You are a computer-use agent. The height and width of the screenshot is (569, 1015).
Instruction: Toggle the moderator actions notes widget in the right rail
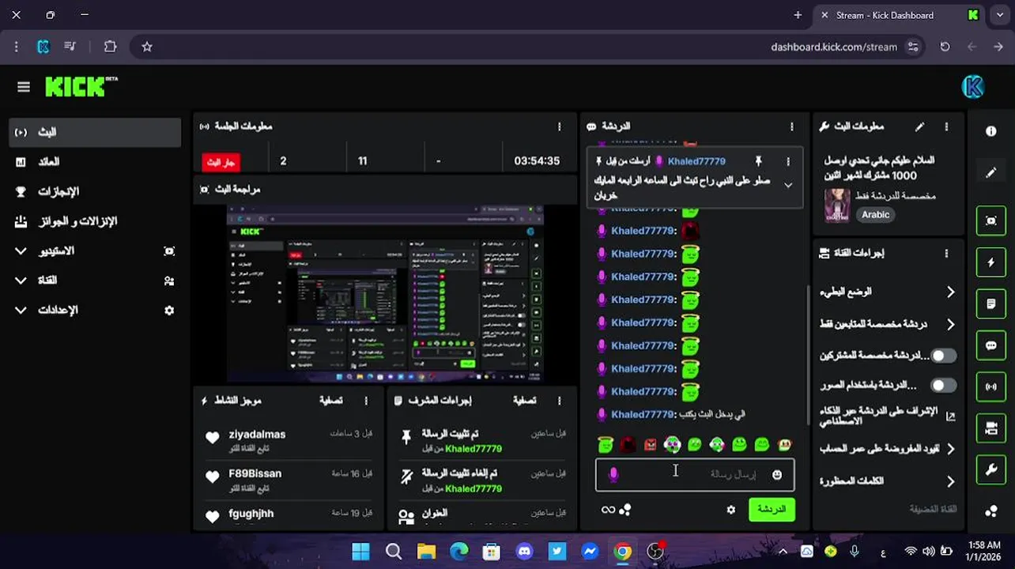[990, 304]
